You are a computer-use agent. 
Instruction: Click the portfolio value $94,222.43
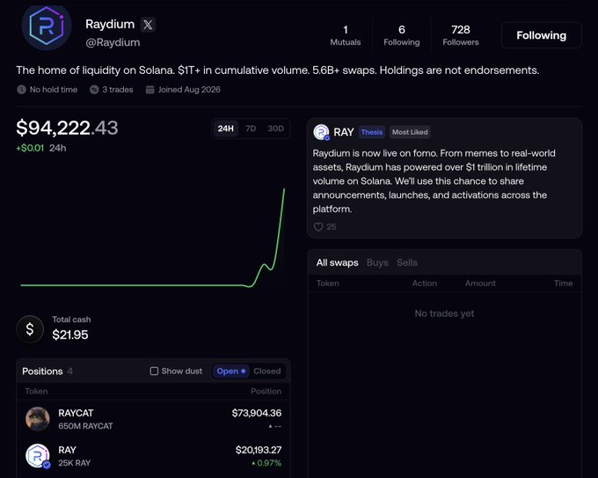pyautogui.click(x=67, y=128)
